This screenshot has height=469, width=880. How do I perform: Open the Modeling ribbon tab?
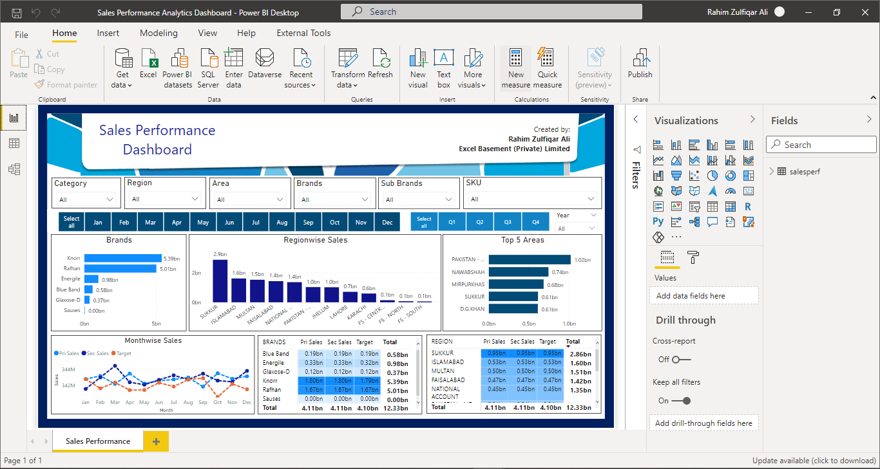tap(158, 33)
